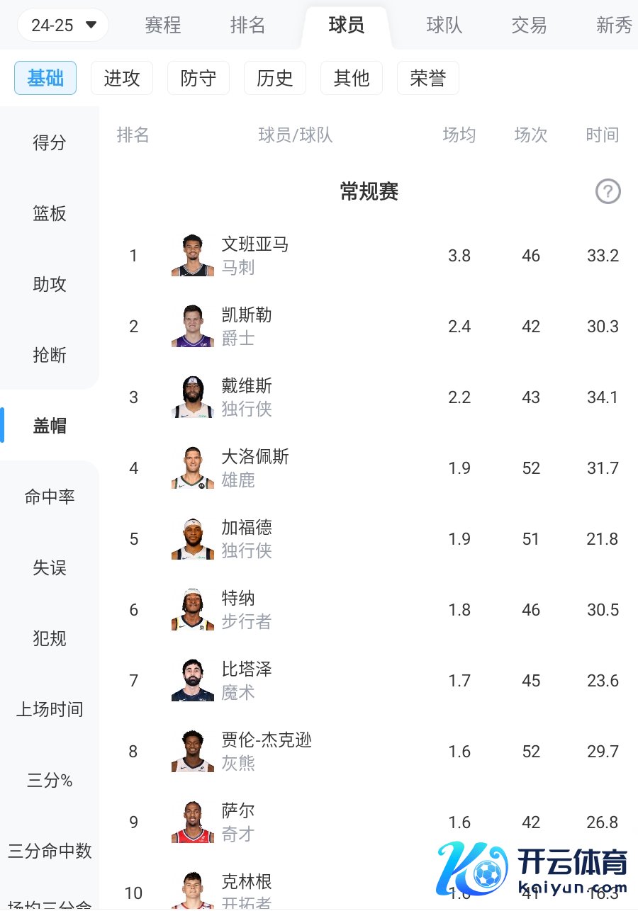Click the 戴维斯 player name
The height and width of the screenshot is (911, 638).
click(x=247, y=386)
